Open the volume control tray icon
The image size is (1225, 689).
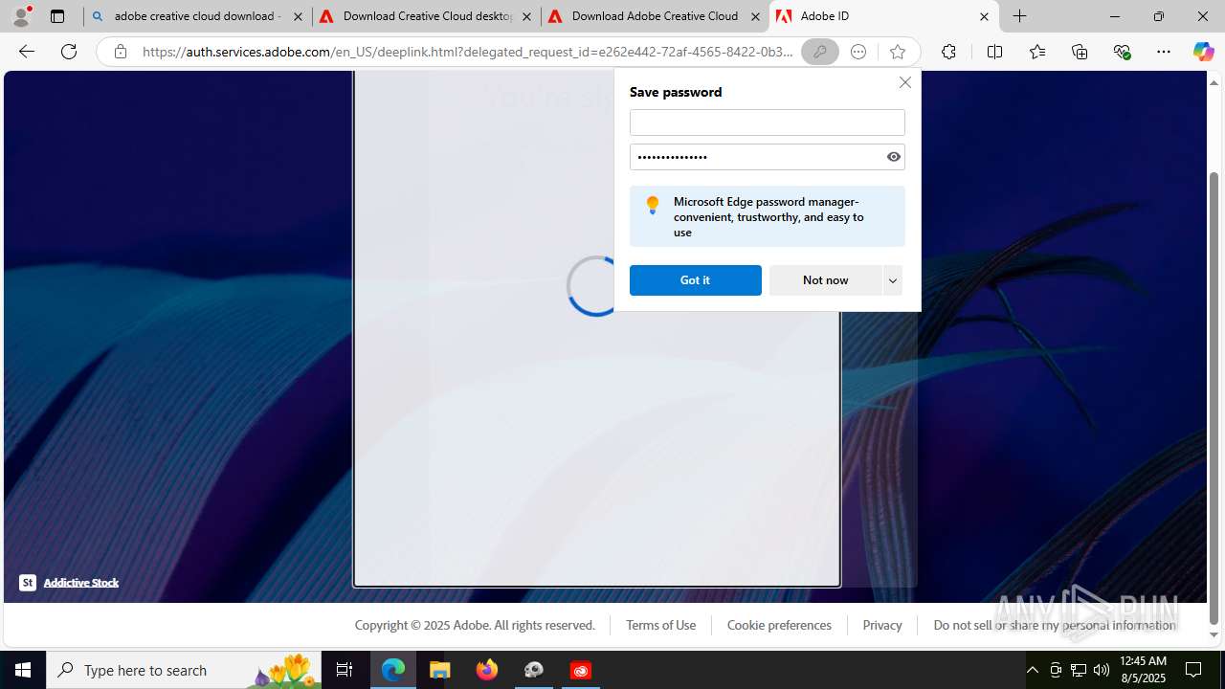pyautogui.click(x=1102, y=670)
